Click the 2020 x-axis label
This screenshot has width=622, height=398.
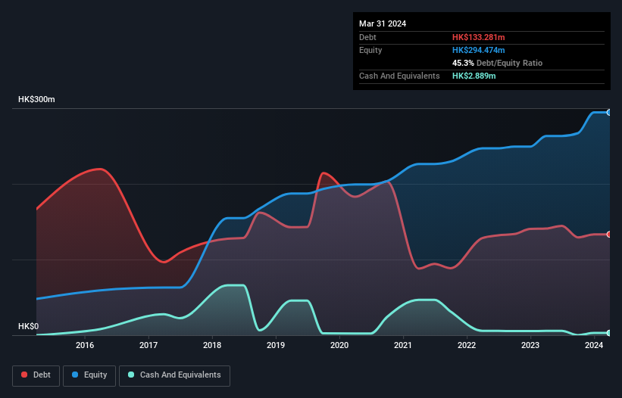339,345
